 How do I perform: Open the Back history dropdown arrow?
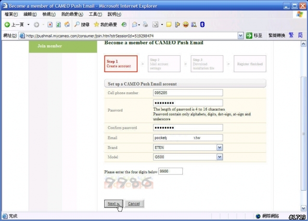point(28,25)
